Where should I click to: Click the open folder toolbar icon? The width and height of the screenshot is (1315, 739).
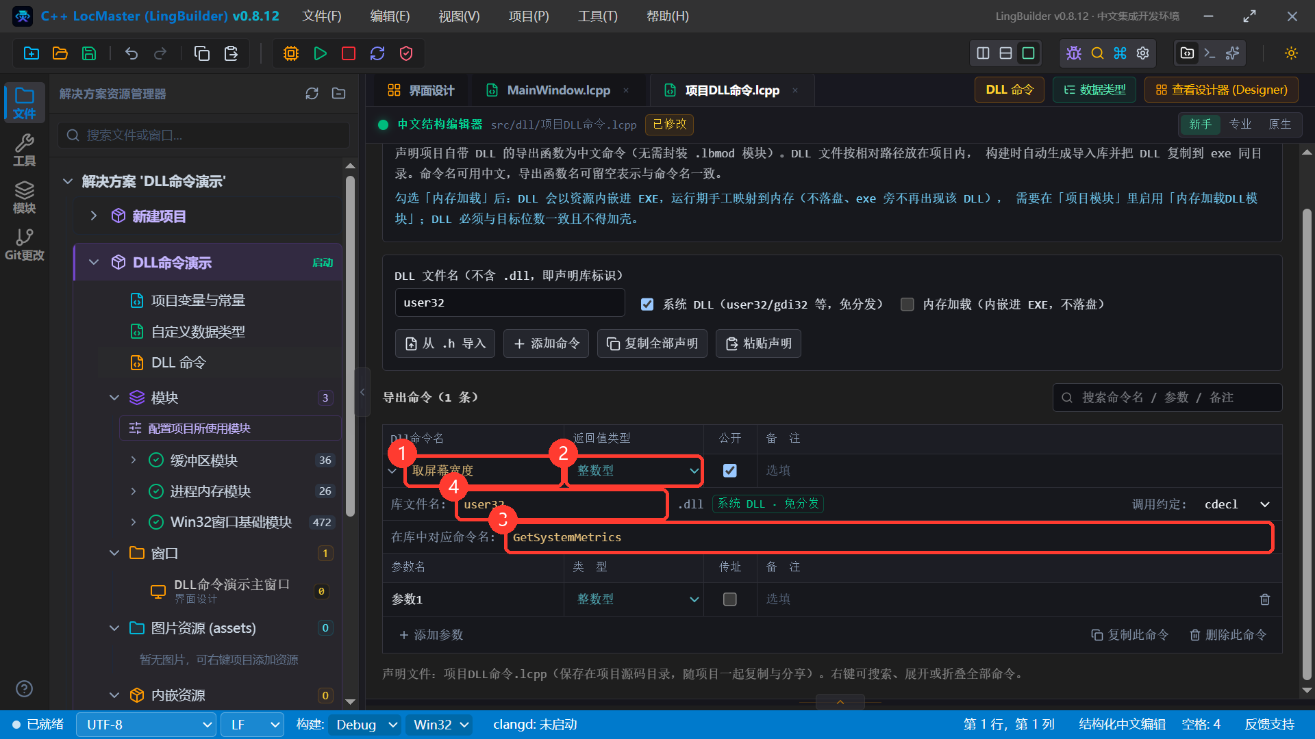(60, 53)
